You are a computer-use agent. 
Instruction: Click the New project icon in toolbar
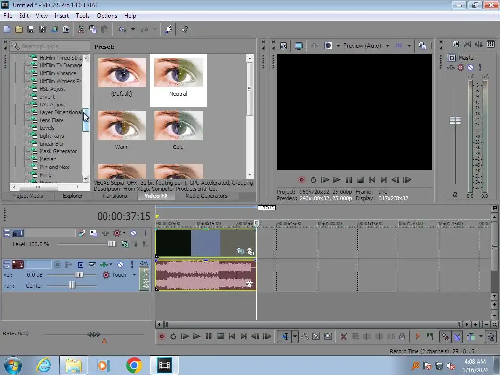pyautogui.click(x=7, y=29)
